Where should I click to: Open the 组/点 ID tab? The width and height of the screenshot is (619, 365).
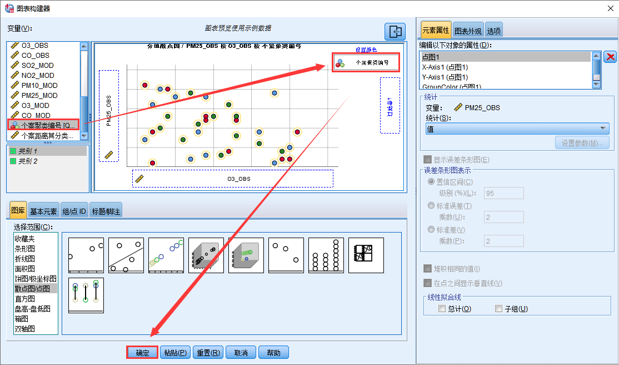[x=74, y=211]
